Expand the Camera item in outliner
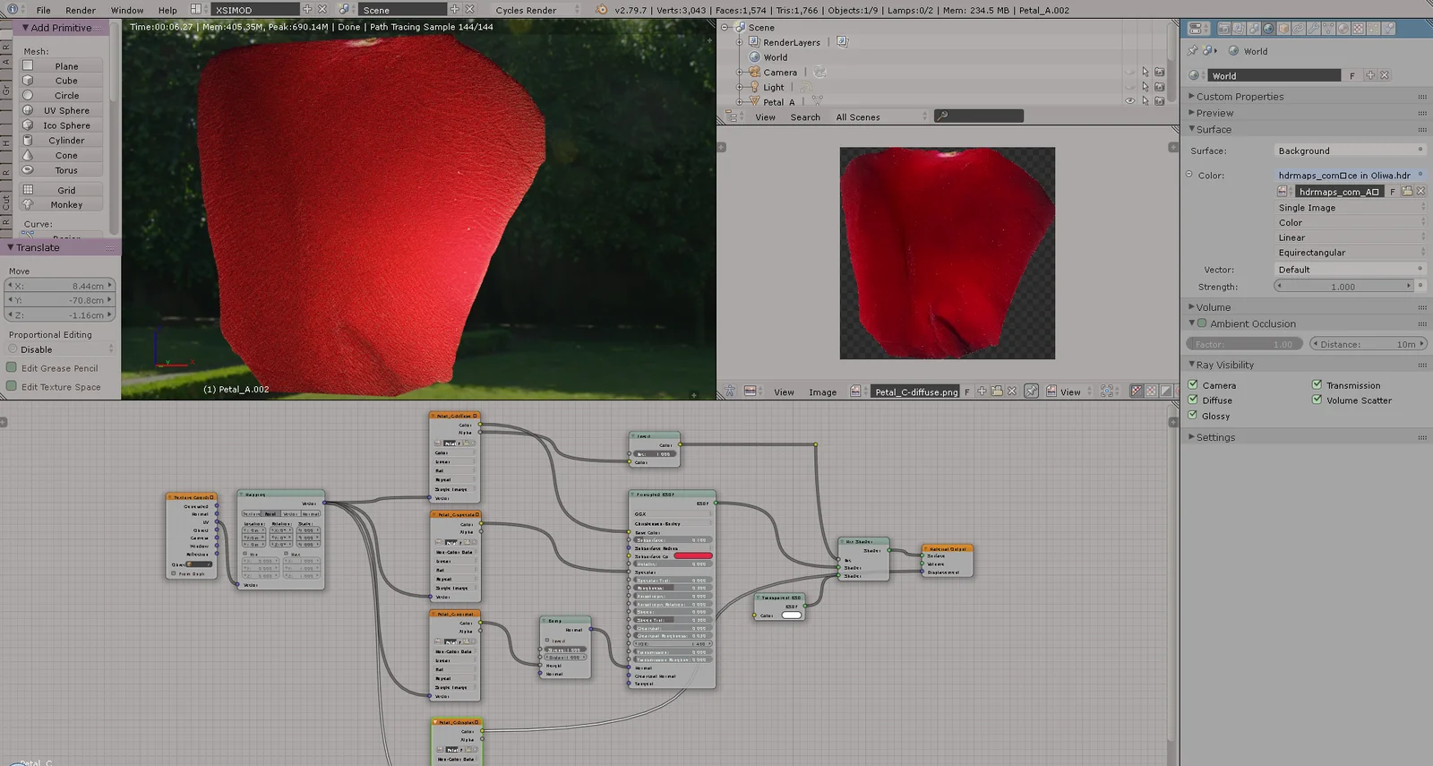 point(740,72)
